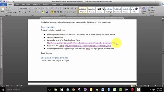Open the Change Styles menu
The image size is (164, 92).
144,10
